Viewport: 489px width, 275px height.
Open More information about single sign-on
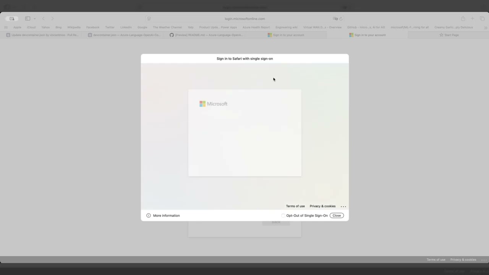coord(163,215)
